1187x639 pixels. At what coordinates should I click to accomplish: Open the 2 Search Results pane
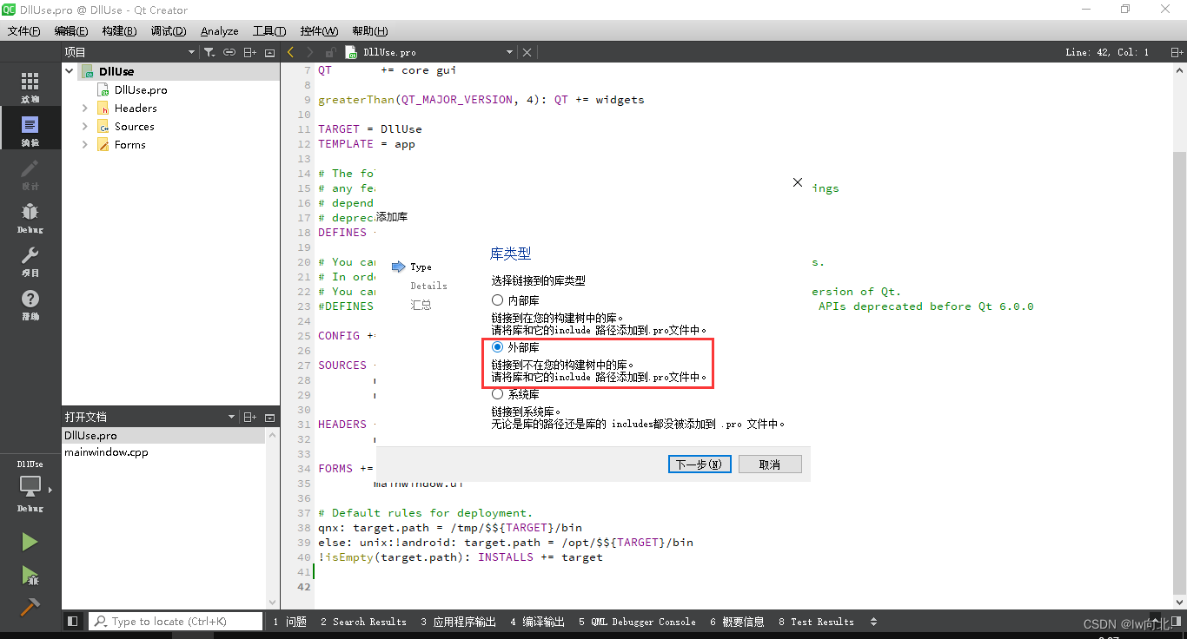tap(363, 622)
